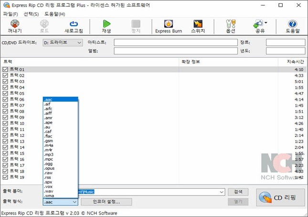Toggle the 트랙 05 checkbox
This screenshot has height=217, width=308.
point(5,93)
